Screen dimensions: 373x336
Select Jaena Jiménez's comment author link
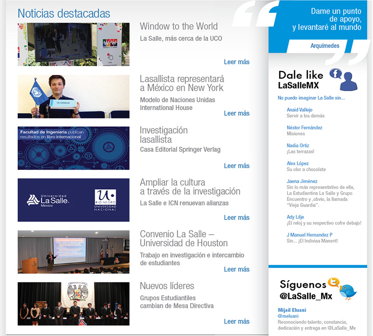pos(302,181)
